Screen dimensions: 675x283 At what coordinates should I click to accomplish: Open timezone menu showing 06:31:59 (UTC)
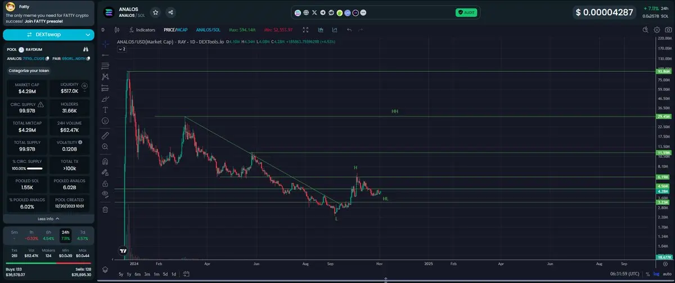click(x=625, y=274)
